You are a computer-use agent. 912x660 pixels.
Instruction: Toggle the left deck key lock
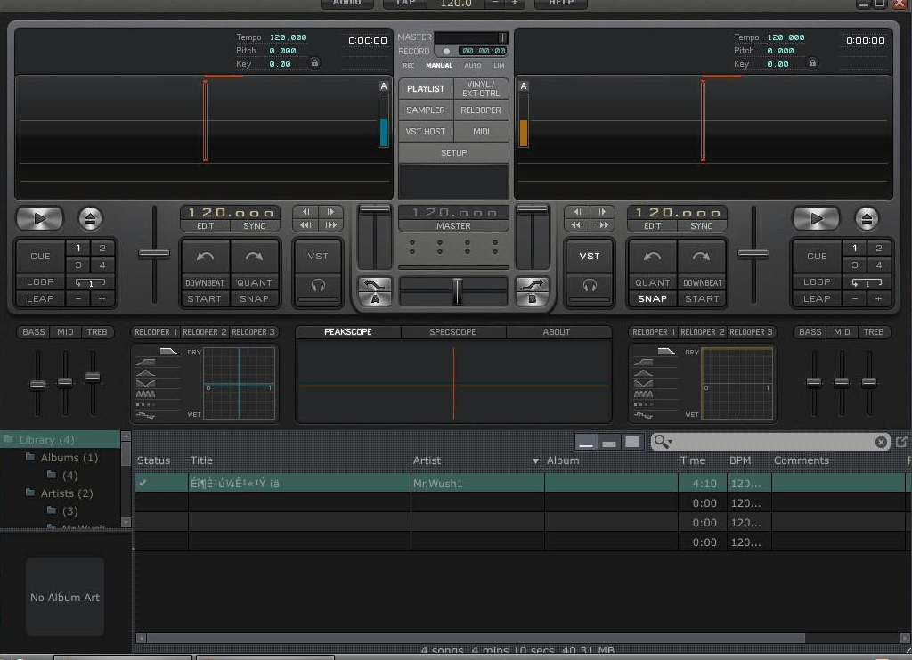[314, 64]
